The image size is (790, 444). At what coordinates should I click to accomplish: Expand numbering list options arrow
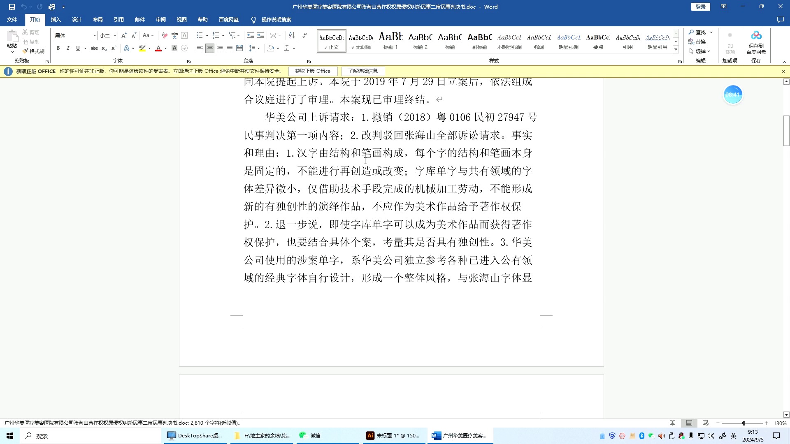click(223, 35)
